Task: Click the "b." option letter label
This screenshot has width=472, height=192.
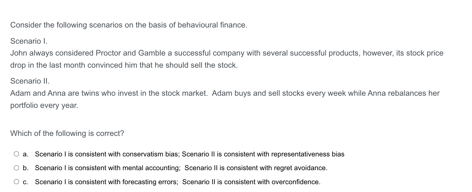Action: click(26, 168)
